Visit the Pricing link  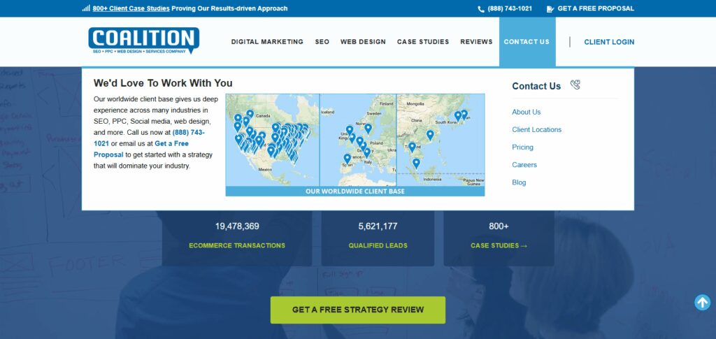click(522, 147)
